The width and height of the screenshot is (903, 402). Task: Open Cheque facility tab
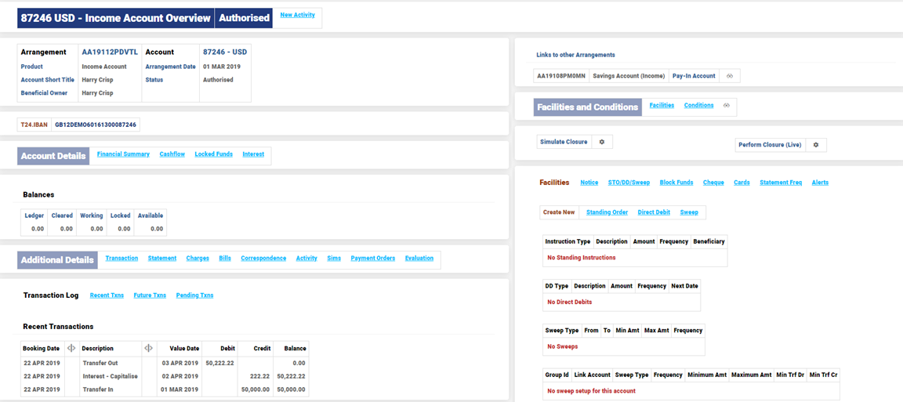click(713, 183)
